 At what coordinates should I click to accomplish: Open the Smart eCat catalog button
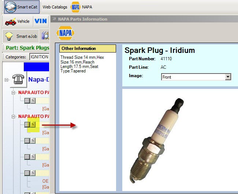pos(21,7)
